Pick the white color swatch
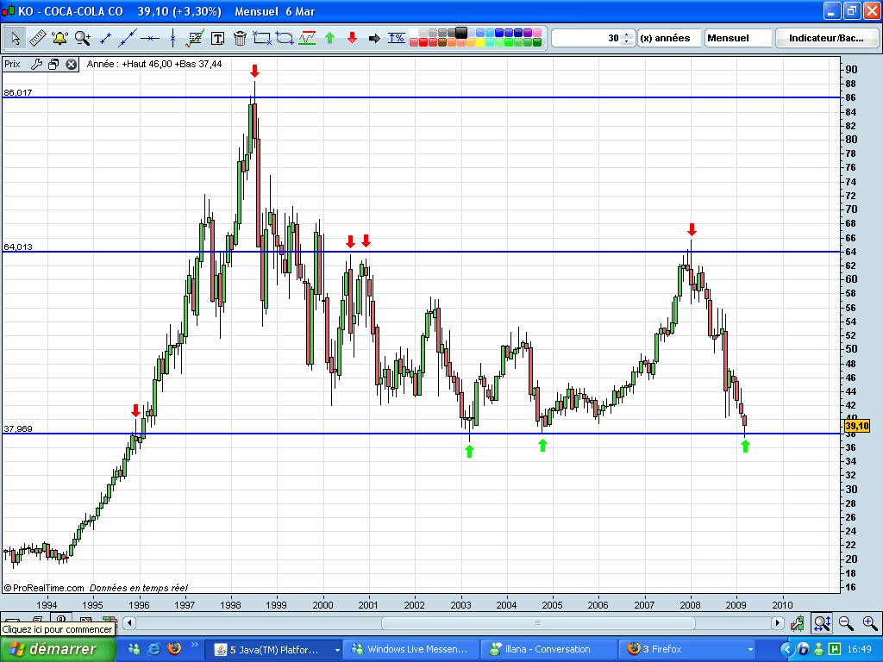This screenshot has height=662, width=883. click(x=414, y=33)
